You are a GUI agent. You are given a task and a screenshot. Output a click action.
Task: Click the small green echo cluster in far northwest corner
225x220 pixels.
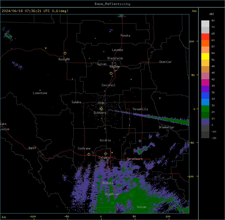pyautogui.click(x=8, y=35)
